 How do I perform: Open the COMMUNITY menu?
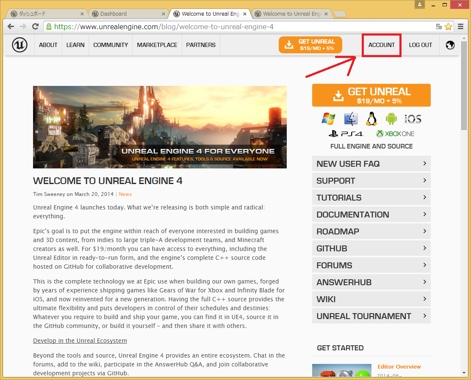(111, 45)
